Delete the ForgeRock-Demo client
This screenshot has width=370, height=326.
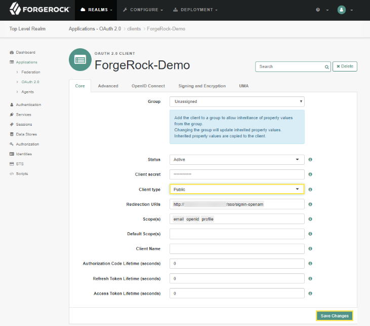[345, 66]
